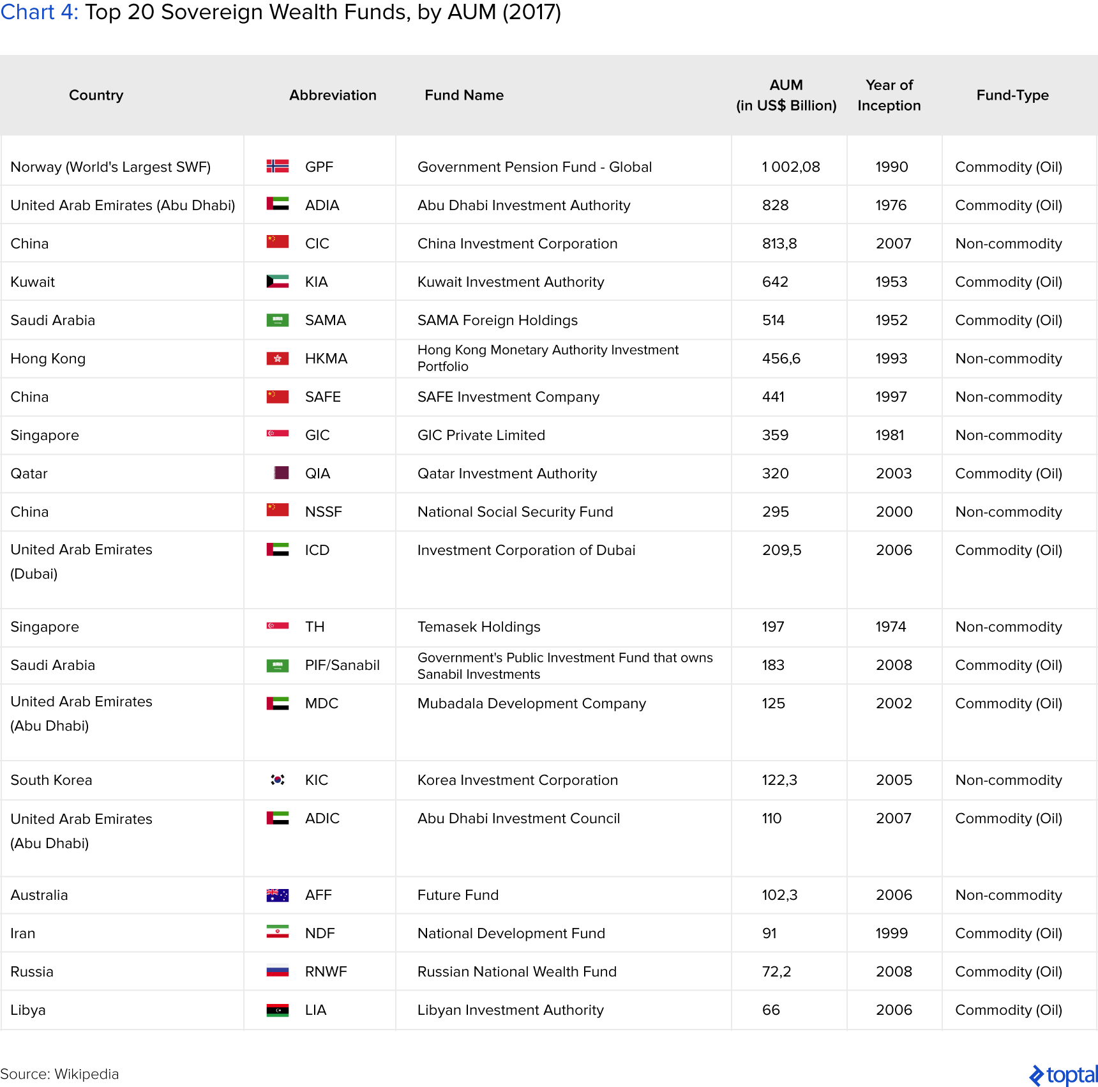Select the 456,6 AUM value

[x=781, y=358]
